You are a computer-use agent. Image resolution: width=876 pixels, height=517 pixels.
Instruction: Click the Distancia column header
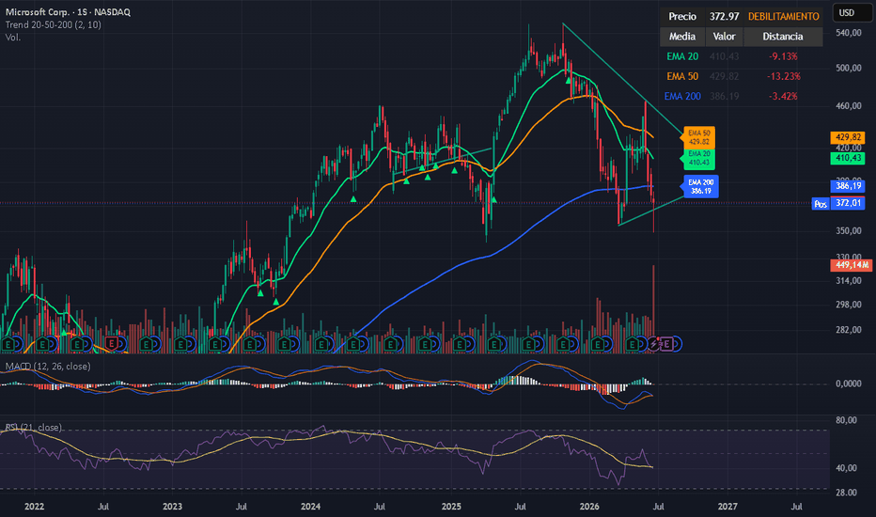tap(783, 37)
